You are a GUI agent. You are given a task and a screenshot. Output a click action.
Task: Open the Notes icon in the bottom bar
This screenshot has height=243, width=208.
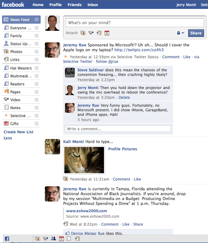pyautogui.click(x=69, y=239)
